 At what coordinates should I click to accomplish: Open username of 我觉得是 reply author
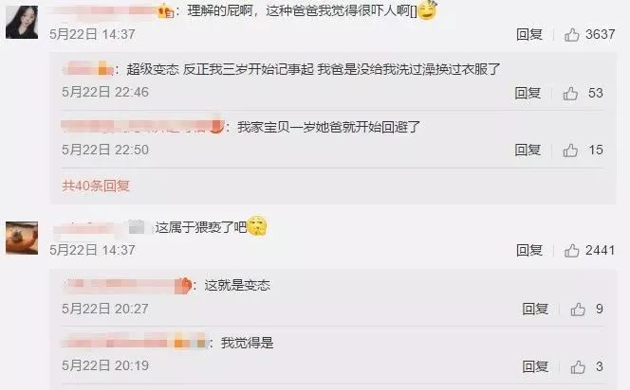click(x=135, y=343)
